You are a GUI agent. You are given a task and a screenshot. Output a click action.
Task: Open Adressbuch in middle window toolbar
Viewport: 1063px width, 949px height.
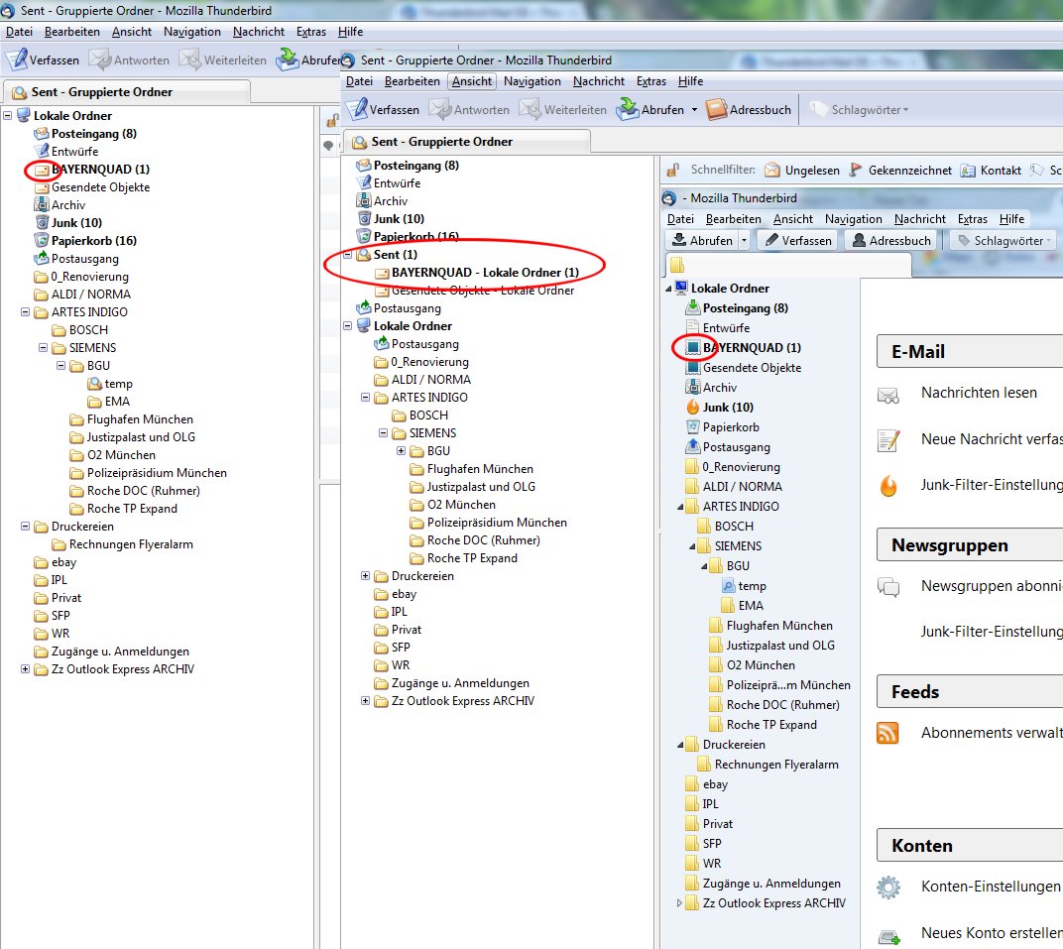click(749, 110)
